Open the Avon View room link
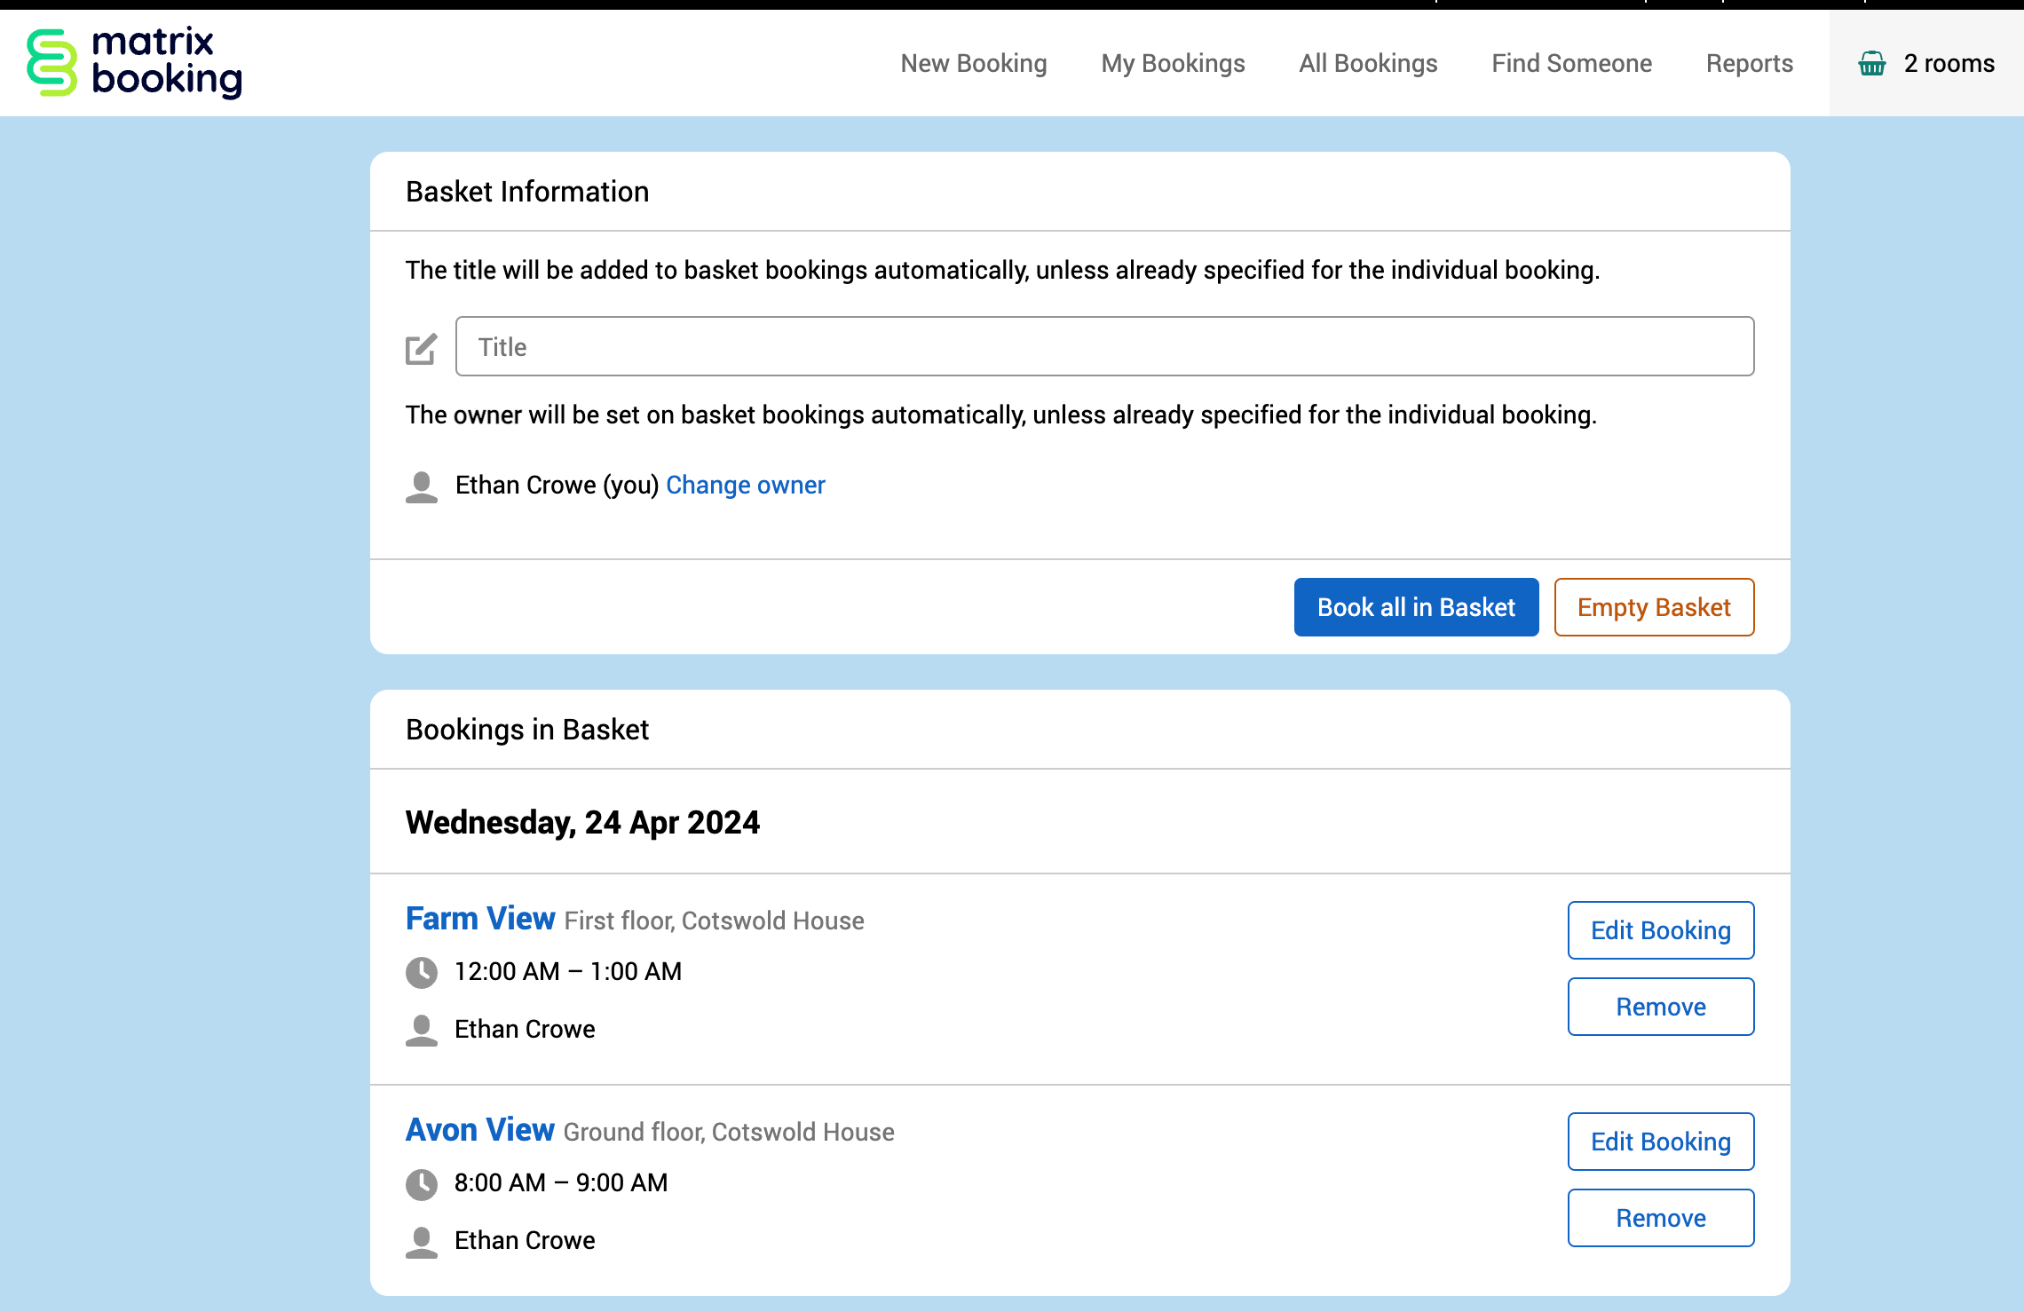The image size is (2024, 1312). tap(480, 1130)
